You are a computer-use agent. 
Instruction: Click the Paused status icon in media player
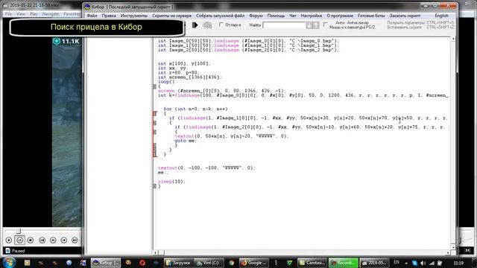(x=8, y=251)
